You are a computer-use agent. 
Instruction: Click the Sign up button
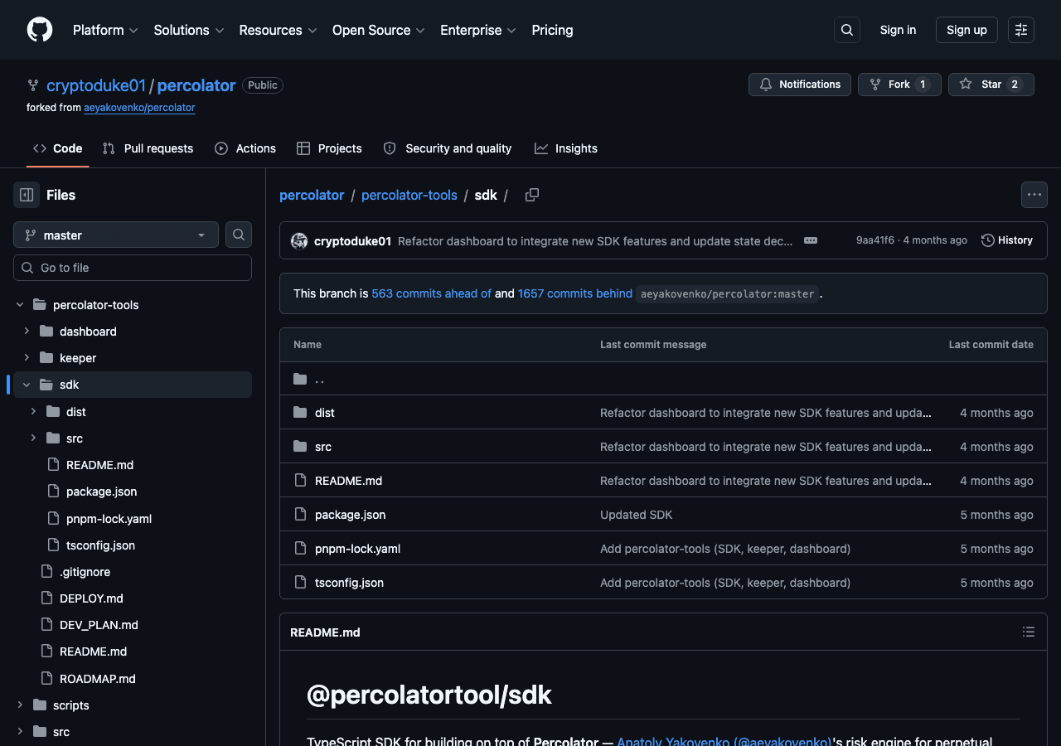coord(967,30)
